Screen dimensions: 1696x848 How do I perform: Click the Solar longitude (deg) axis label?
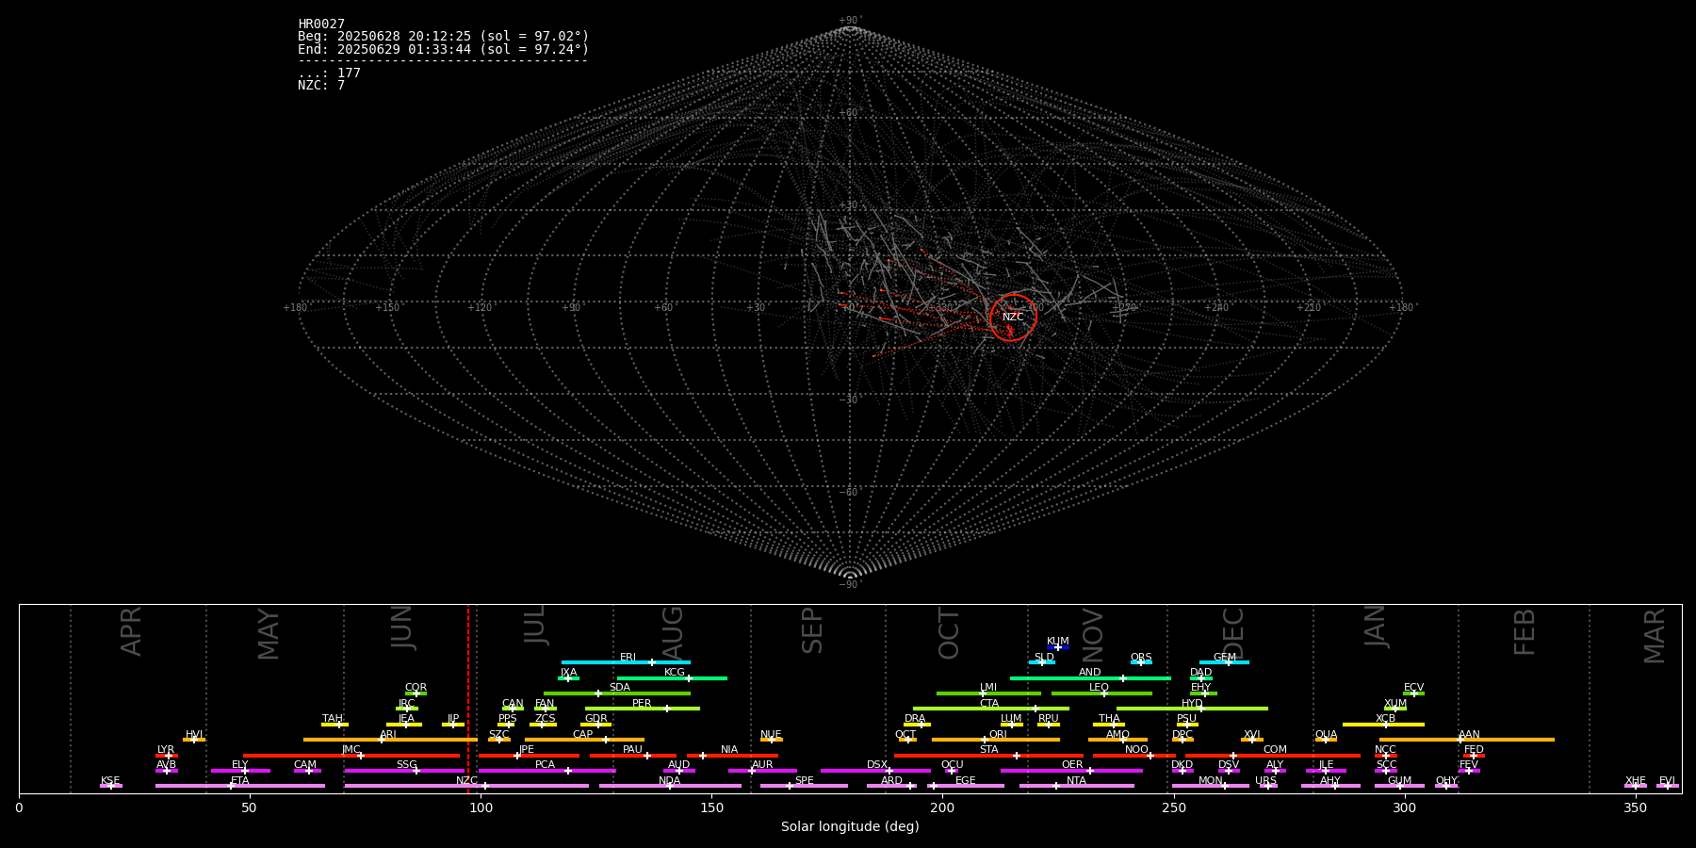pos(850,826)
